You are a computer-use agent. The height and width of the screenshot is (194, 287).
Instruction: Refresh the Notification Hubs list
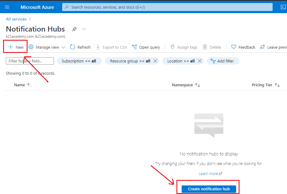coord(80,47)
